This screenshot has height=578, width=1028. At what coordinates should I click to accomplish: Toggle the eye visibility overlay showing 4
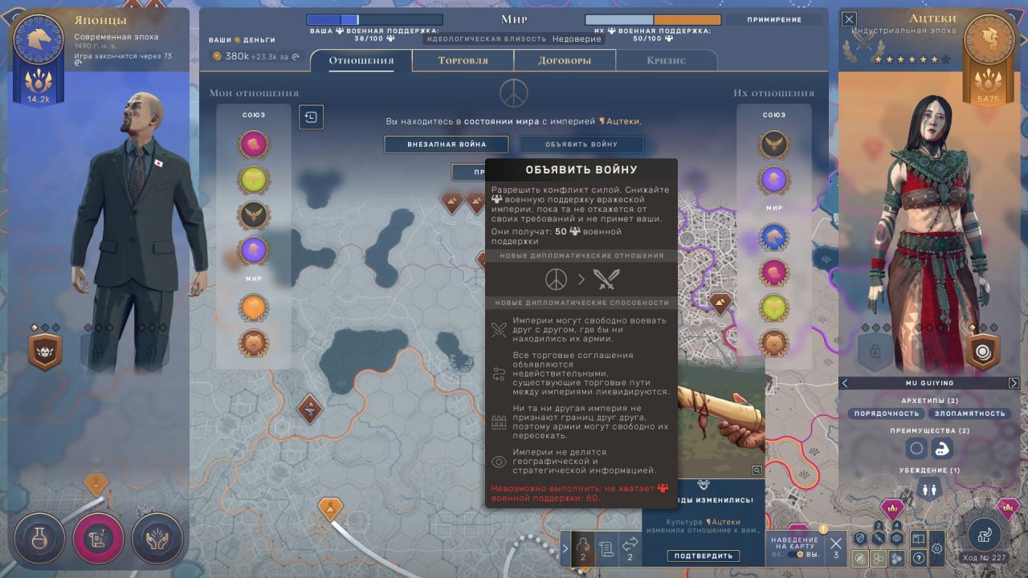pos(897,539)
